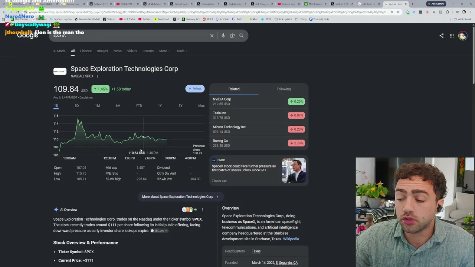Expand More about Space Exploration Technologies Corp
475x267 pixels.
[x=180, y=197]
